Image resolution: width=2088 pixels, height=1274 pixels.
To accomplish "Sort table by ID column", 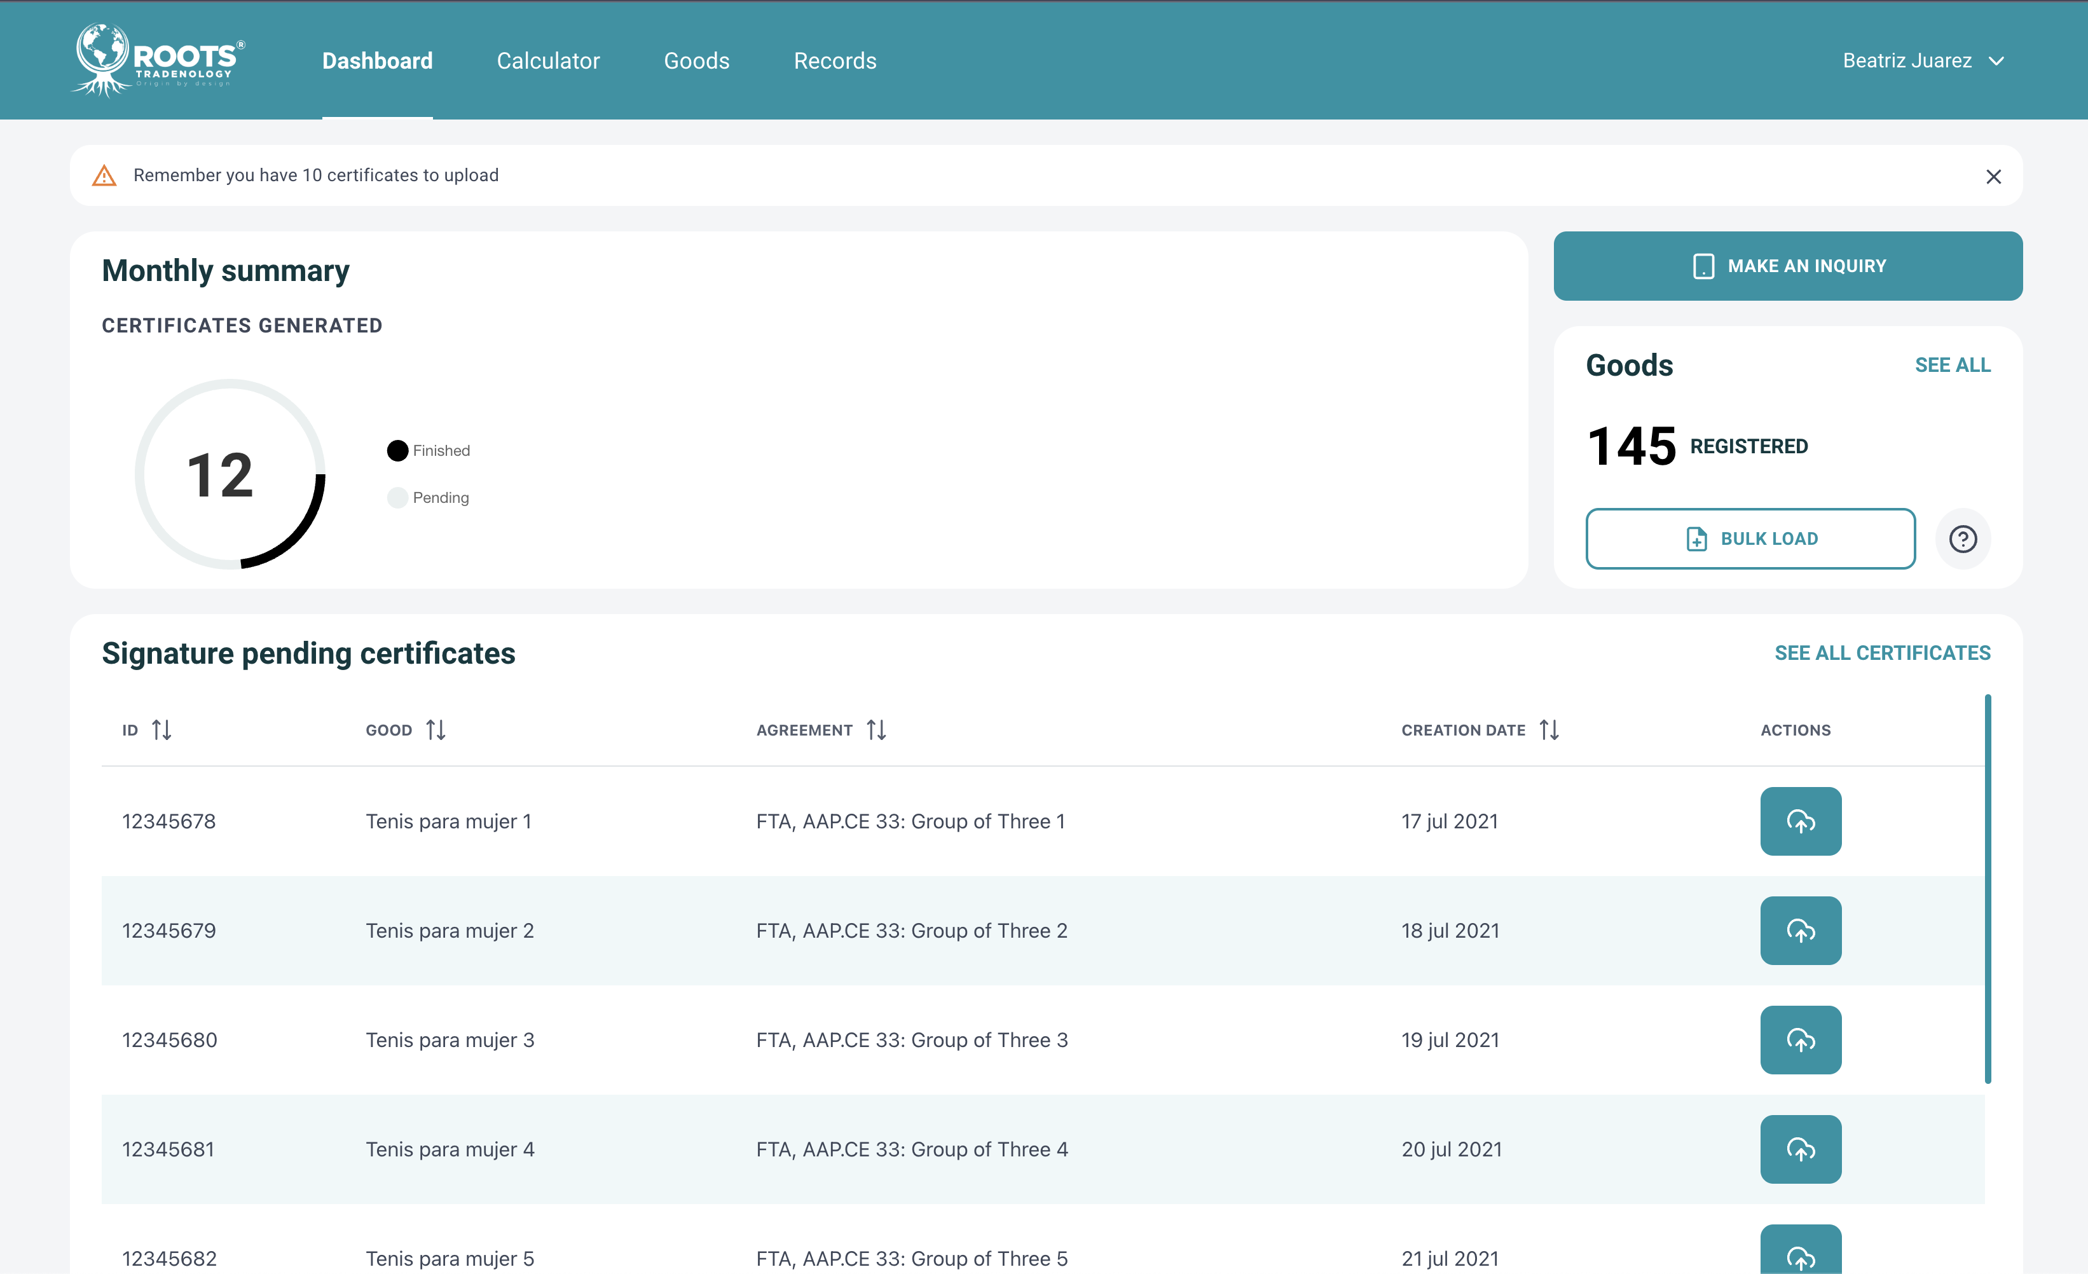I will click(x=161, y=729).
